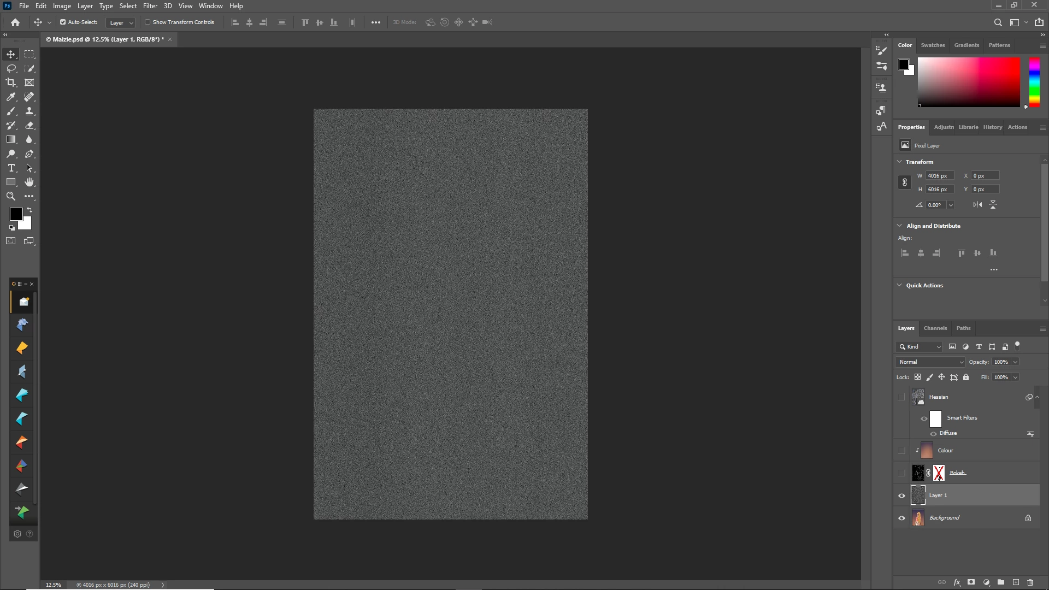
Task: Click the foreground color swatch in the toolbar
Action: click(x=16, y=214)
